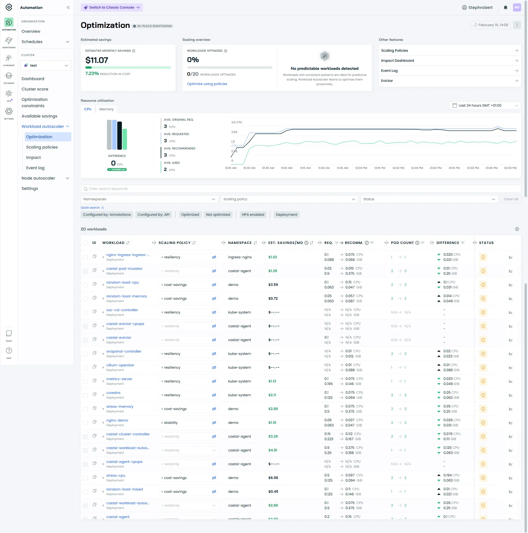
Task: Open Scaling policies in sidebar menu
Action: pos(42,147)
